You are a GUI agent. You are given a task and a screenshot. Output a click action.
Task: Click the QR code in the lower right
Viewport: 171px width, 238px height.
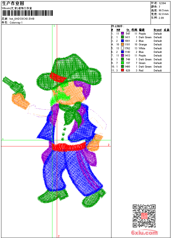tap(144, 216)
